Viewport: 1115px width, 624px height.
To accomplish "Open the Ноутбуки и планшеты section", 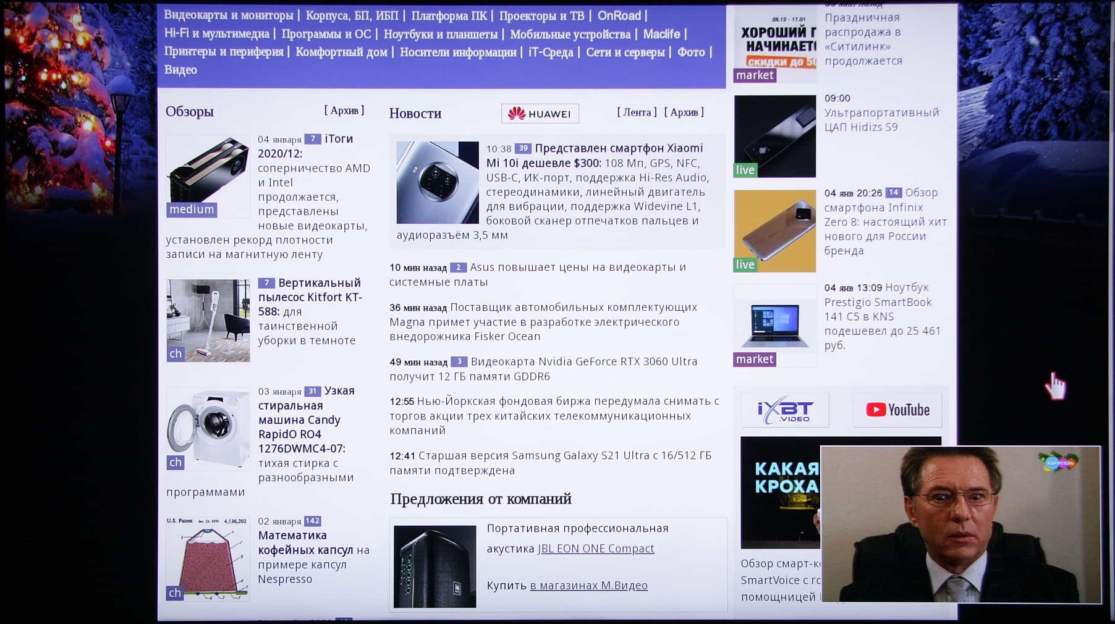I will pyautogui.click(x=441, y=34).
